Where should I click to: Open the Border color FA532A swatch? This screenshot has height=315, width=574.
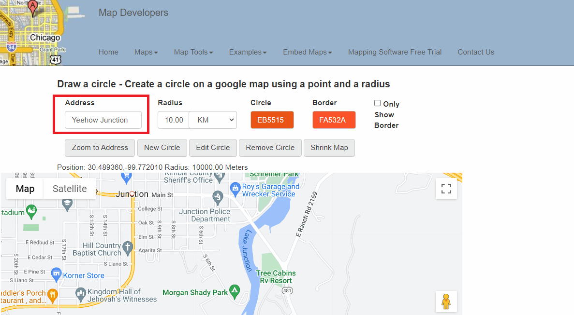[334, 120]
